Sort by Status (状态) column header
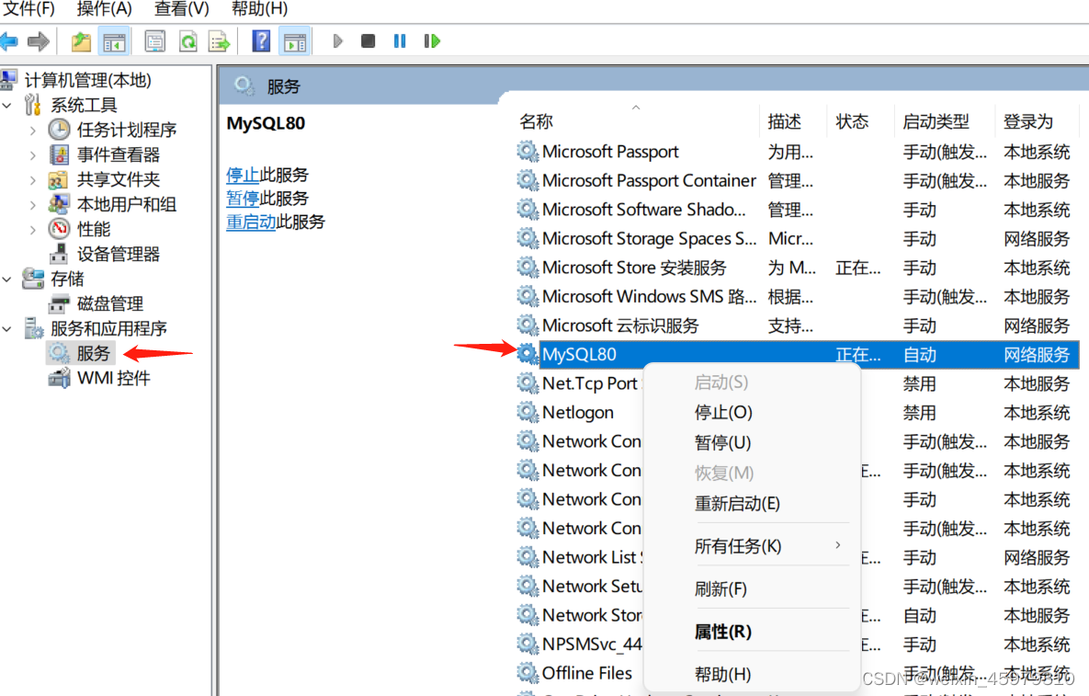This screenshot has height=696, width=1089. tap(860, 121)
